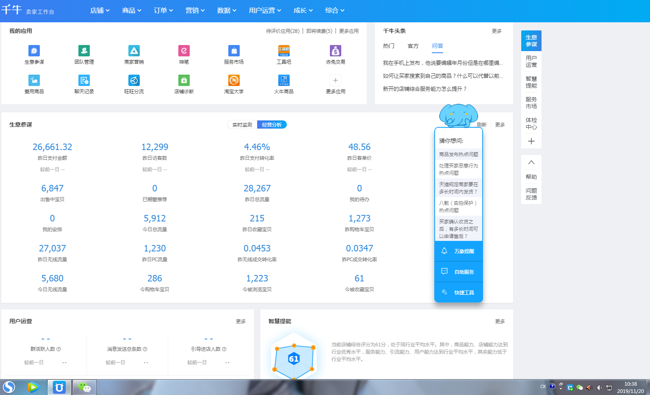This screenshot has width=650, height=395.
Task: Select the 经营分析 toggle option
Action: 272,125
